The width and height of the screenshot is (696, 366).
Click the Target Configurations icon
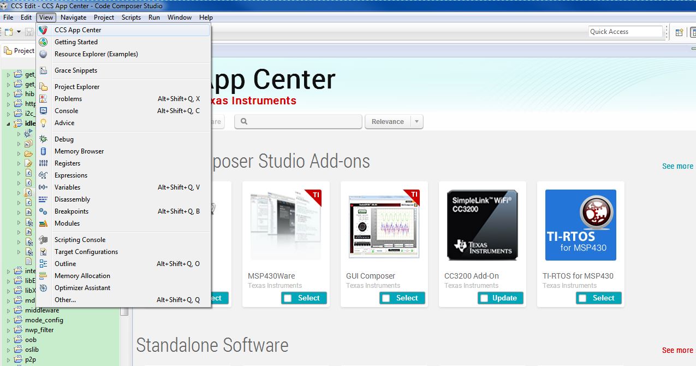[43, 252]
